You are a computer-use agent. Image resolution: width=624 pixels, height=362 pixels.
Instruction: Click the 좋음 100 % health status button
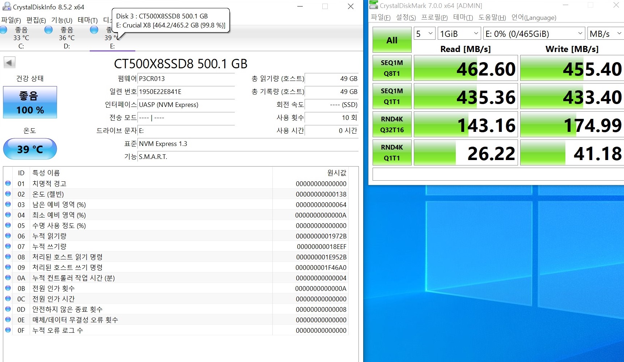(30, 102)
